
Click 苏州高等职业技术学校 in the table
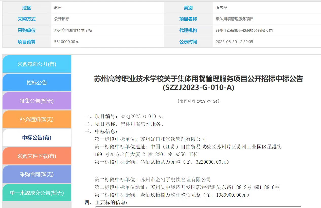pyautogui.click(x=73, y=30)
